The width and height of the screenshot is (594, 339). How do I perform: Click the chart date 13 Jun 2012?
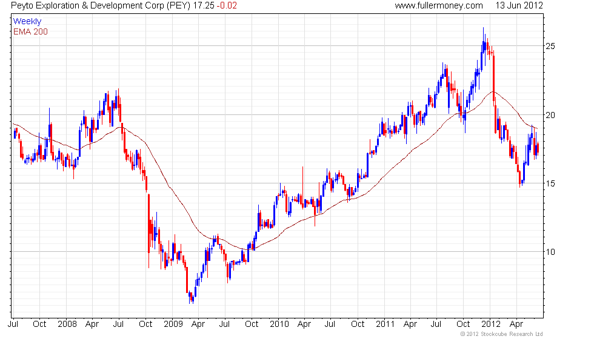(519, 5)
